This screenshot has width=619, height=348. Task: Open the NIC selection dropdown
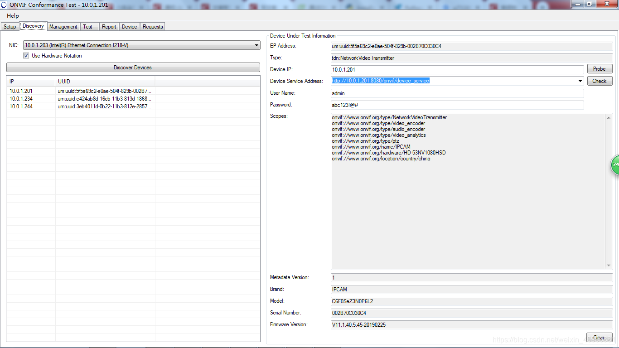click(x=142, y=45)
